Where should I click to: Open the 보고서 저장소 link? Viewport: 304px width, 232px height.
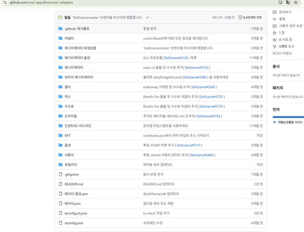pos(282,53)
